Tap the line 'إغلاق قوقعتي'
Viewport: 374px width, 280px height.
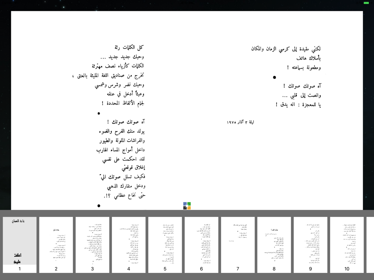pyautogui.click(x=134, y=168)
